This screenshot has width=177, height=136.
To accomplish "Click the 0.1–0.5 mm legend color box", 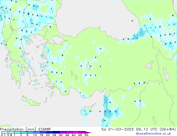I will [x=5, y=132].
